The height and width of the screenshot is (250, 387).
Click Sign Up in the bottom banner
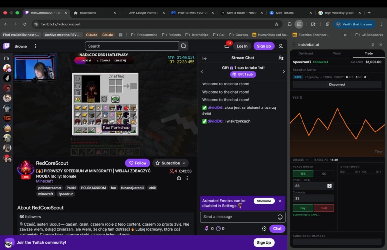264,243
